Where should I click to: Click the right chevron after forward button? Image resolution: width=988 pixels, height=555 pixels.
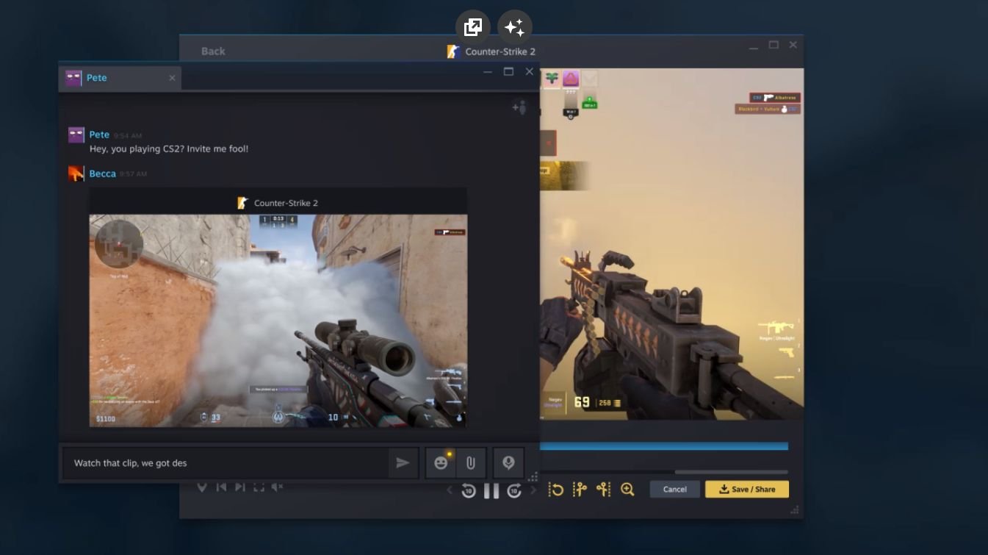pos(533,490)
